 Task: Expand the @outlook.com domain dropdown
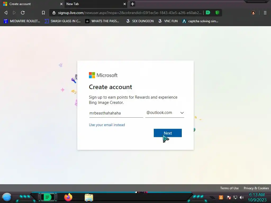pyautogui.click(x=165, y=113)
